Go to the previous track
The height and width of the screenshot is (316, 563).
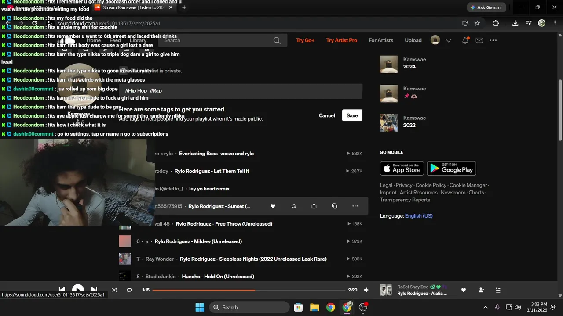click(x=62, y=290)
